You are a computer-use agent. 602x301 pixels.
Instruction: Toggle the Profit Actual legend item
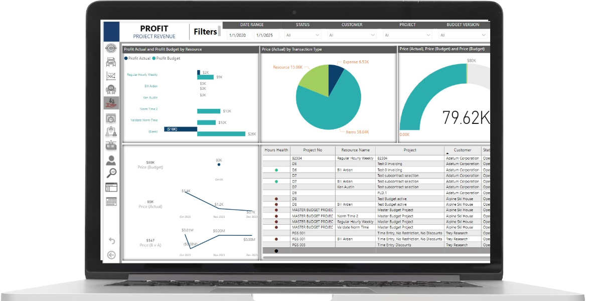[x=138, y=58]
